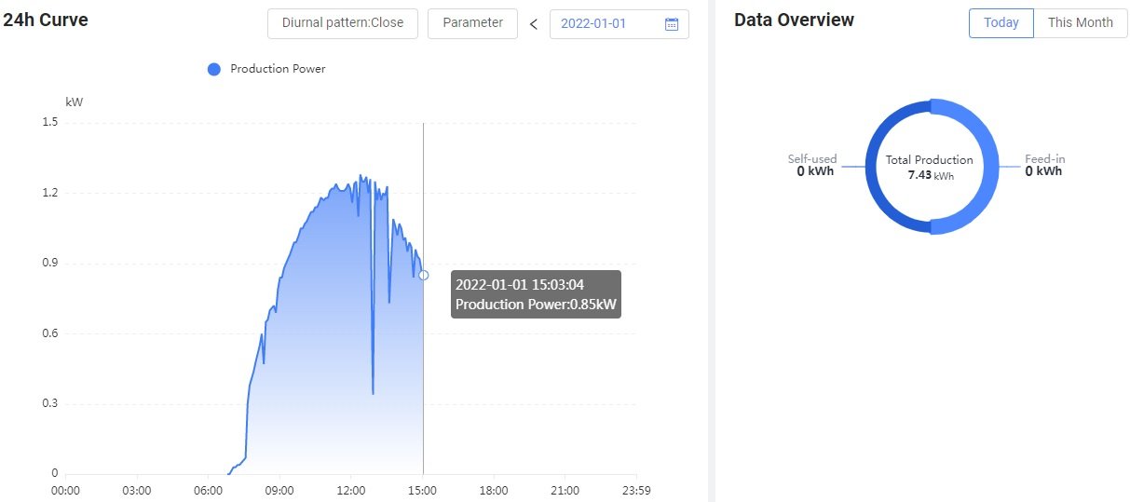Image resolution: width=1130 pixels, height=502 pixels.
Task: Open the Parameter settings
Action: [x=472, y=23]
